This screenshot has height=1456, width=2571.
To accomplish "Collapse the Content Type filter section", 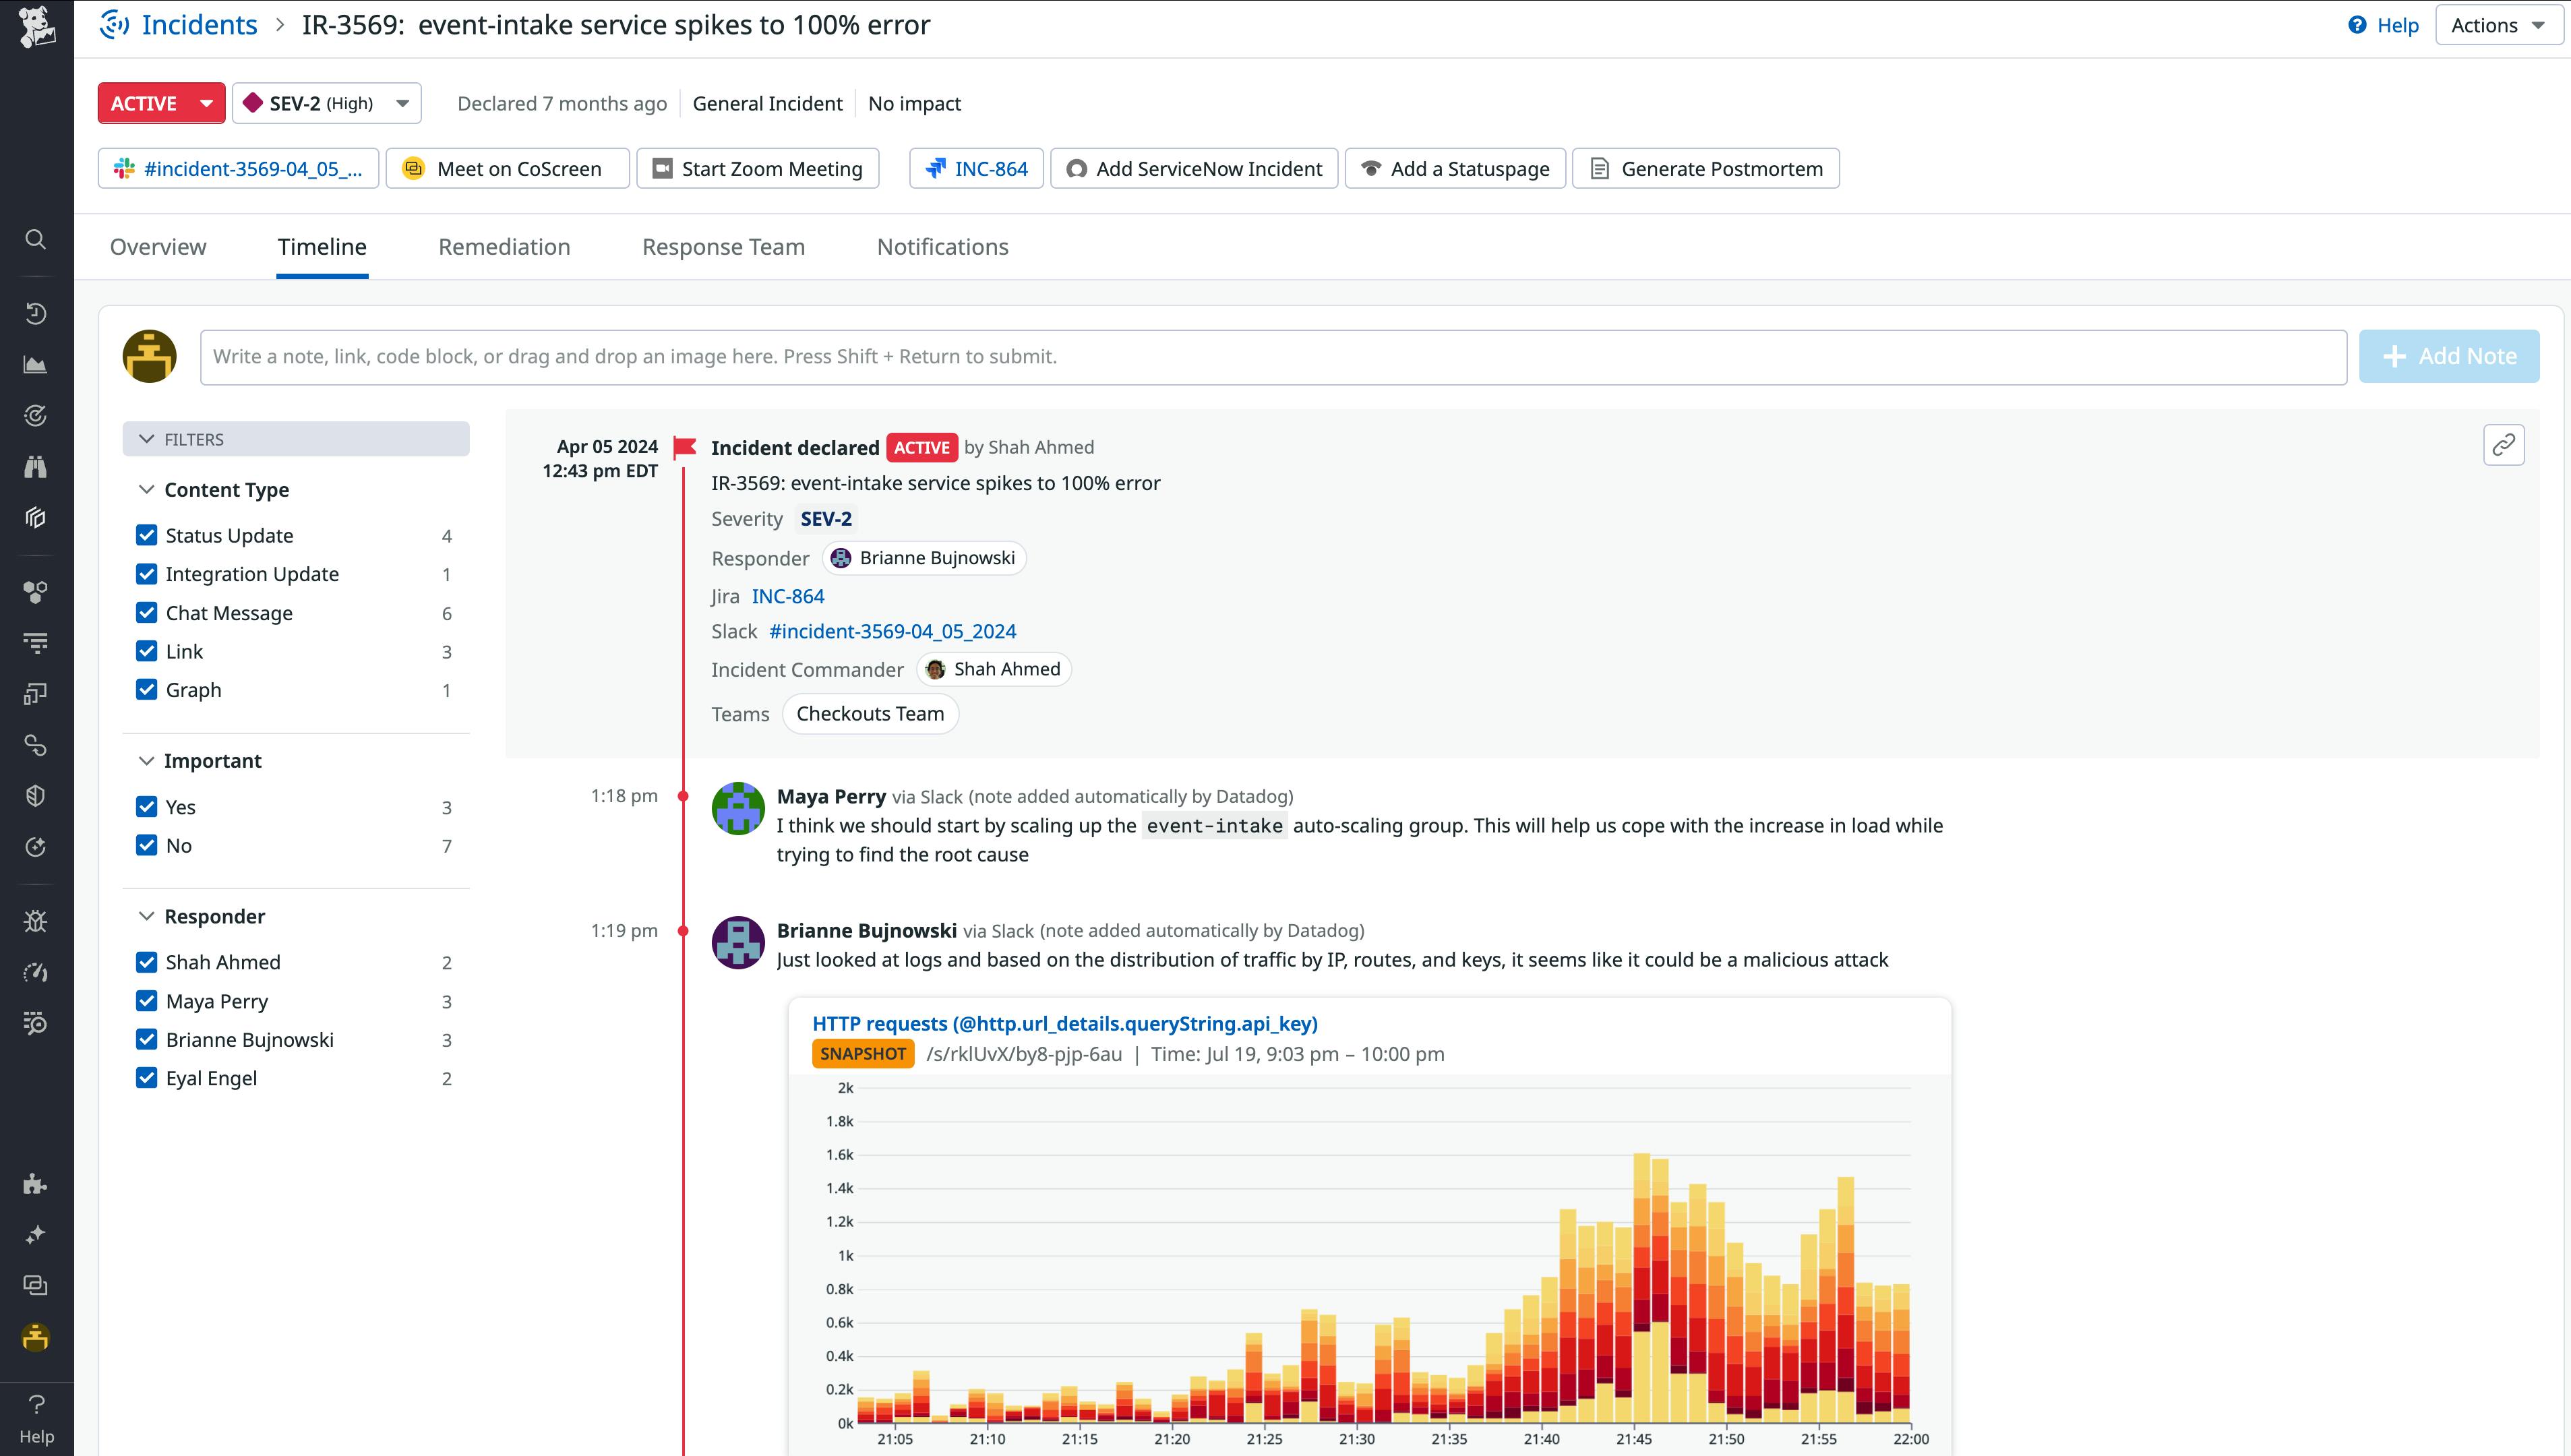I will (x=146, y=489).
